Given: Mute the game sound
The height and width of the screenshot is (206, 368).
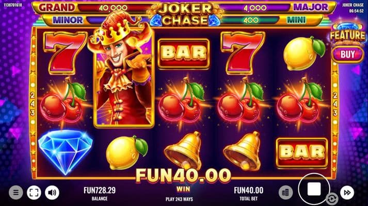Looking at the screenshot, I should (52, 193).
